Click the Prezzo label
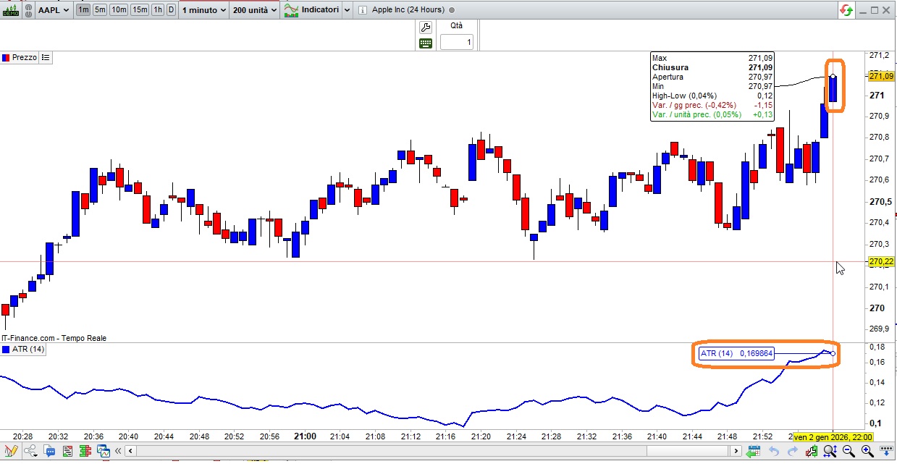The image size is (897, 469). [x=24, y=57]
